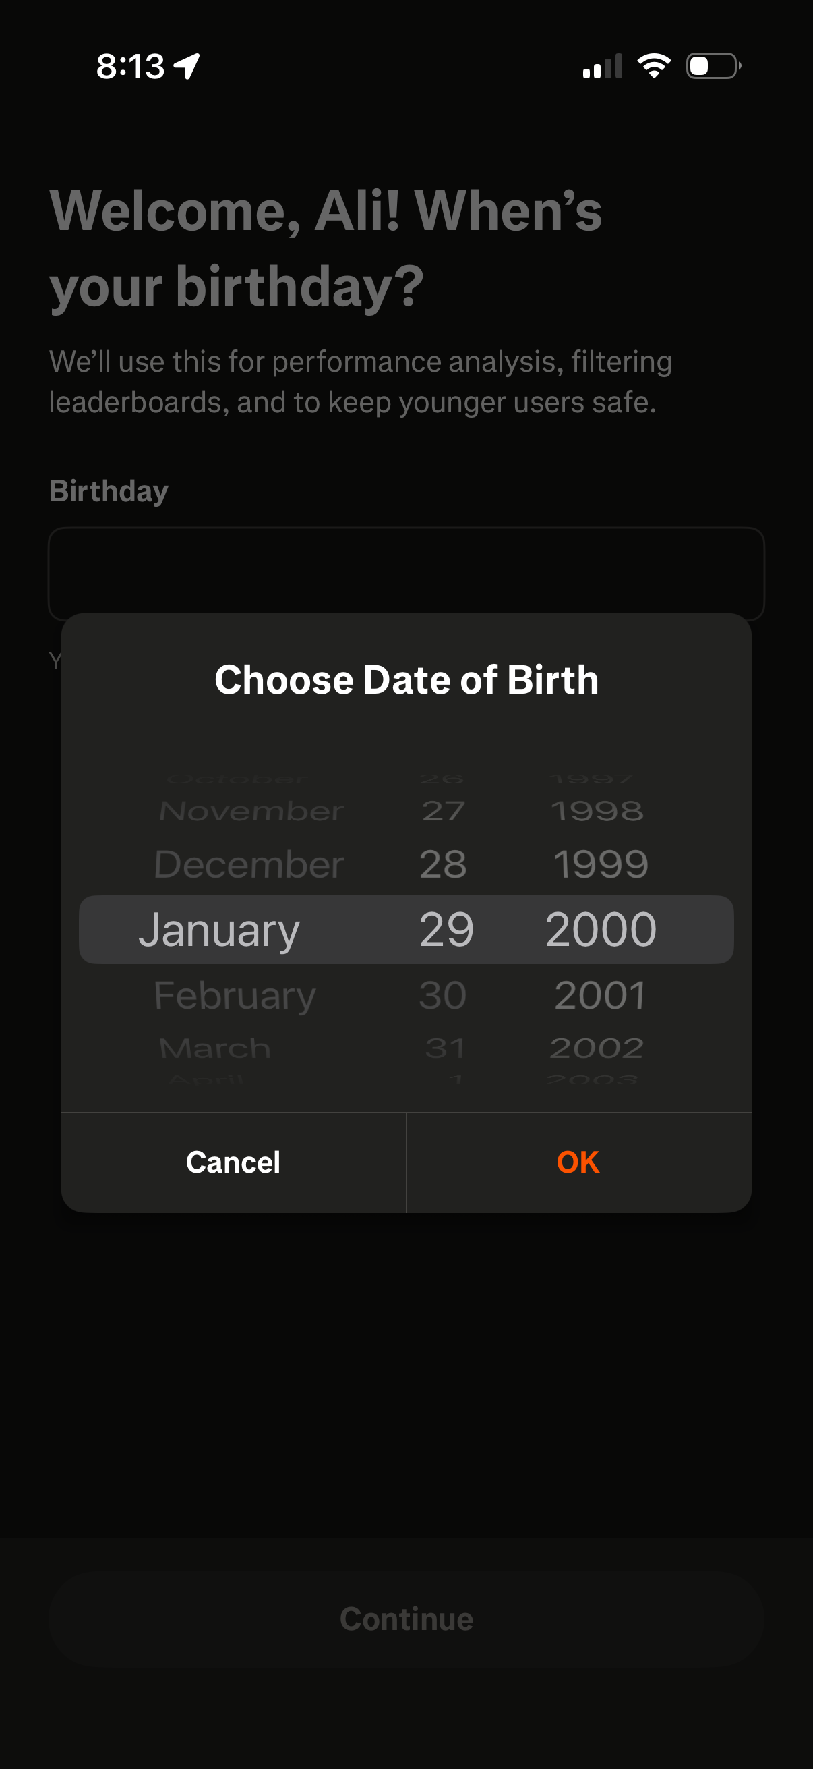
Task: Pick day 27 in the day wheel
Action: [x=443, y=811]
